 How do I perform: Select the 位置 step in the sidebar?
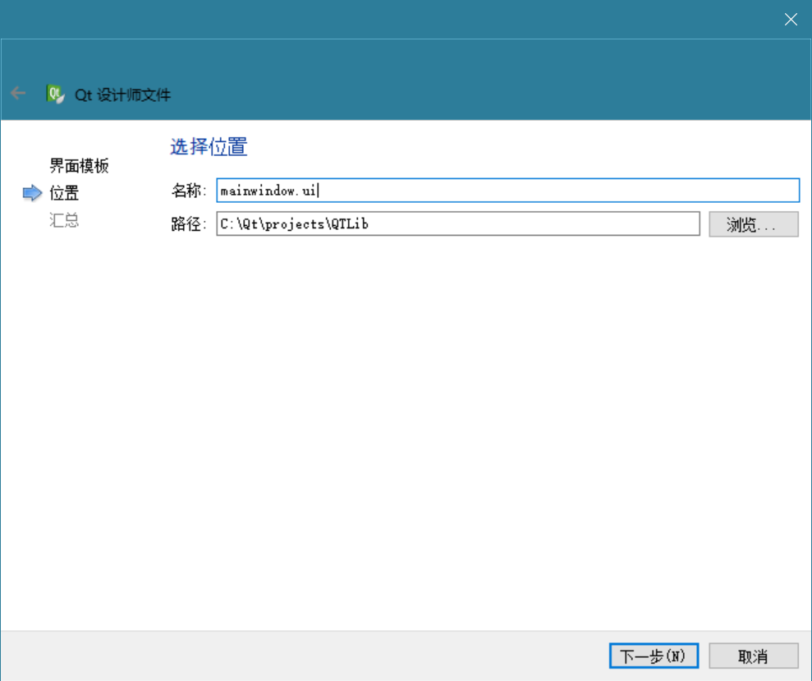pos(65,194)
